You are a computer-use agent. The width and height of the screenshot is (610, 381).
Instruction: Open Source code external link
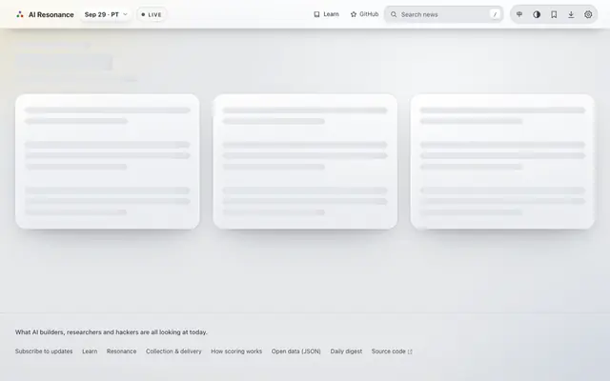pyautogui.click(x=392, y=351)
